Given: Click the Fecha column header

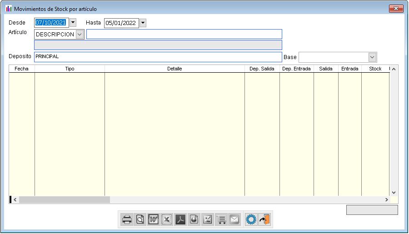Looking at the screenshot, I should 21,69.
